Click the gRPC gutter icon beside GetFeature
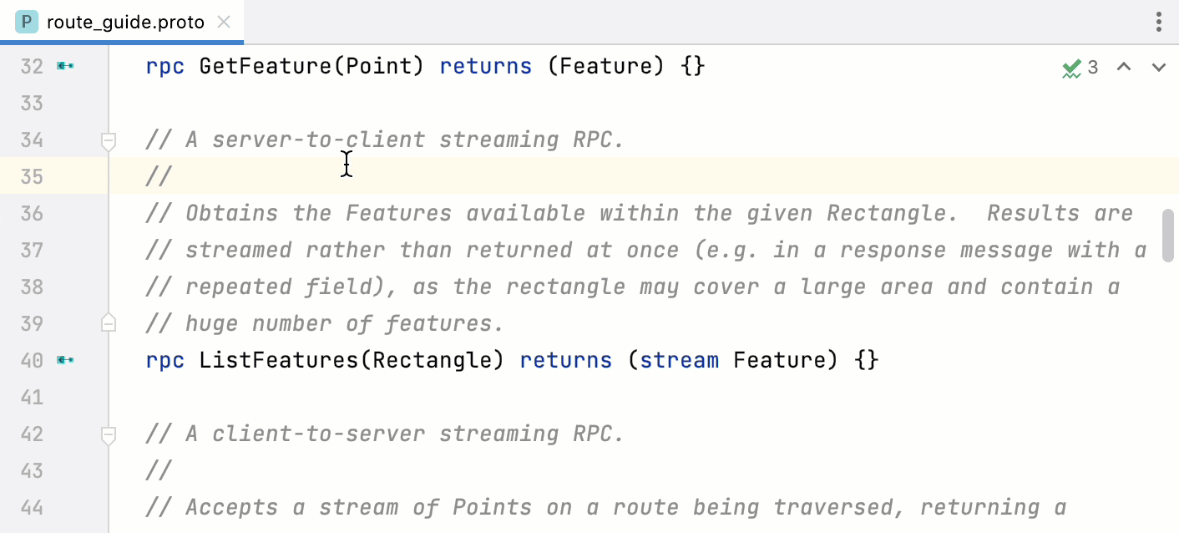 (x=65, y=66)
